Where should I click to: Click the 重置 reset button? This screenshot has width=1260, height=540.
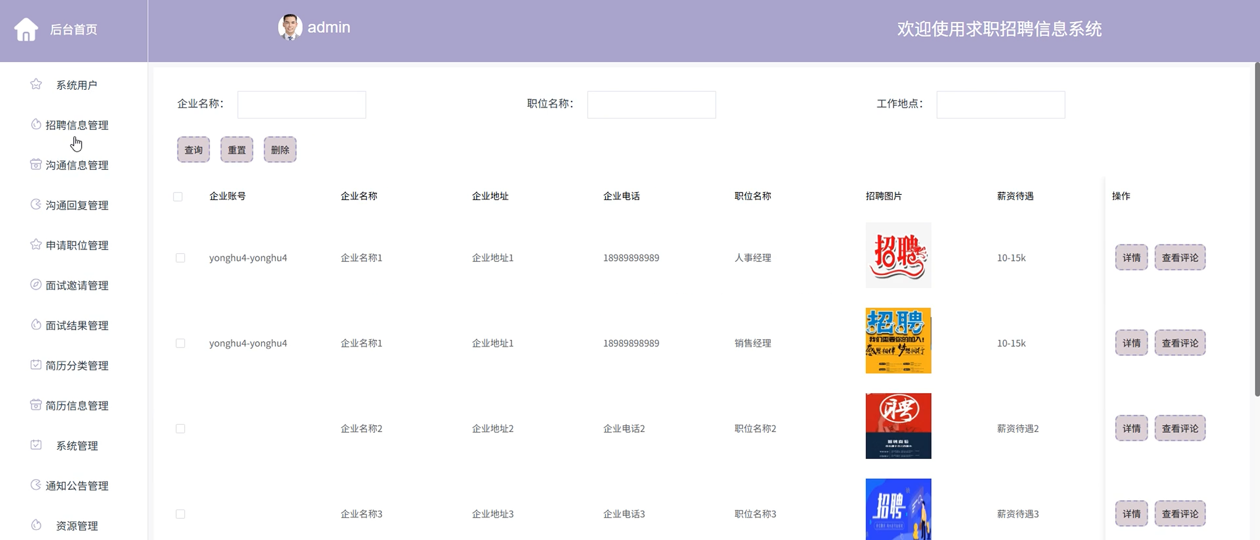[x=237, y=150]
